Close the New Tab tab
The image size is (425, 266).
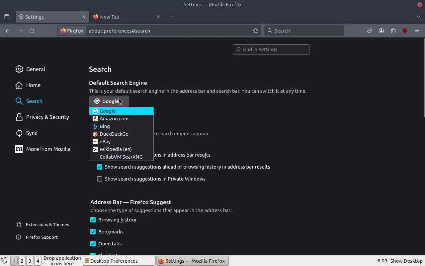[158, 17]
